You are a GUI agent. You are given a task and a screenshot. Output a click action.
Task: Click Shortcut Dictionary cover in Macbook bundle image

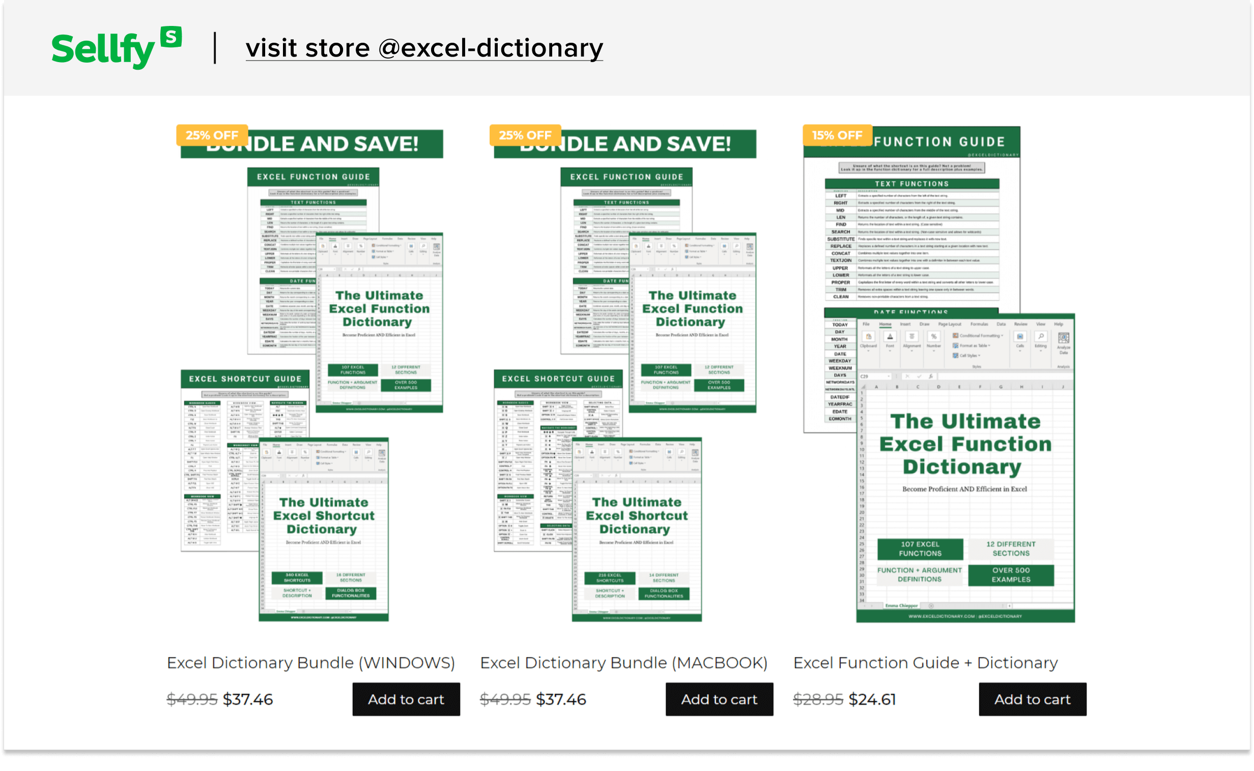pos(637,529)
